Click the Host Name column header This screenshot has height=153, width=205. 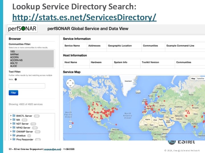pos(71,62)
